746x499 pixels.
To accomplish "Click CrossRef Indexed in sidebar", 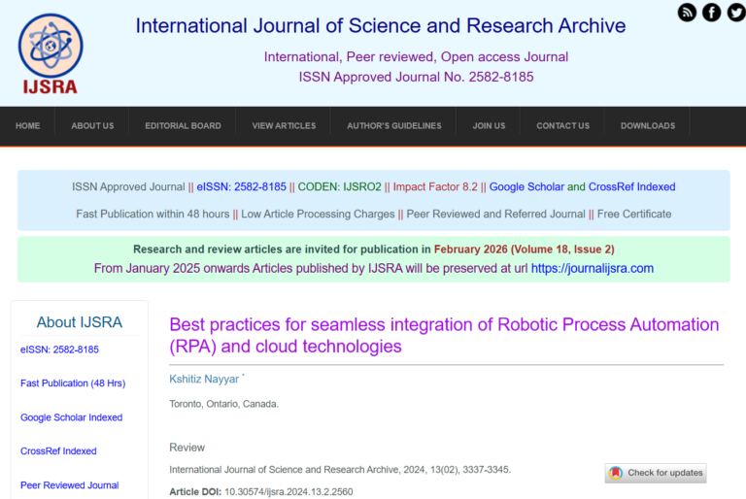I will (58, 451).
